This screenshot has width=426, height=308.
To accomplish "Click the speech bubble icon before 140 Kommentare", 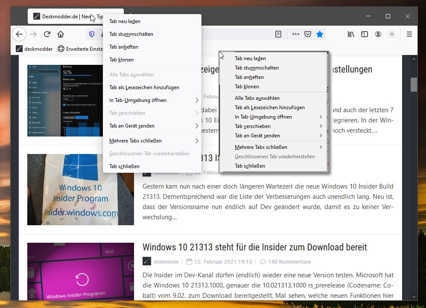I will [x=263, y=262].
